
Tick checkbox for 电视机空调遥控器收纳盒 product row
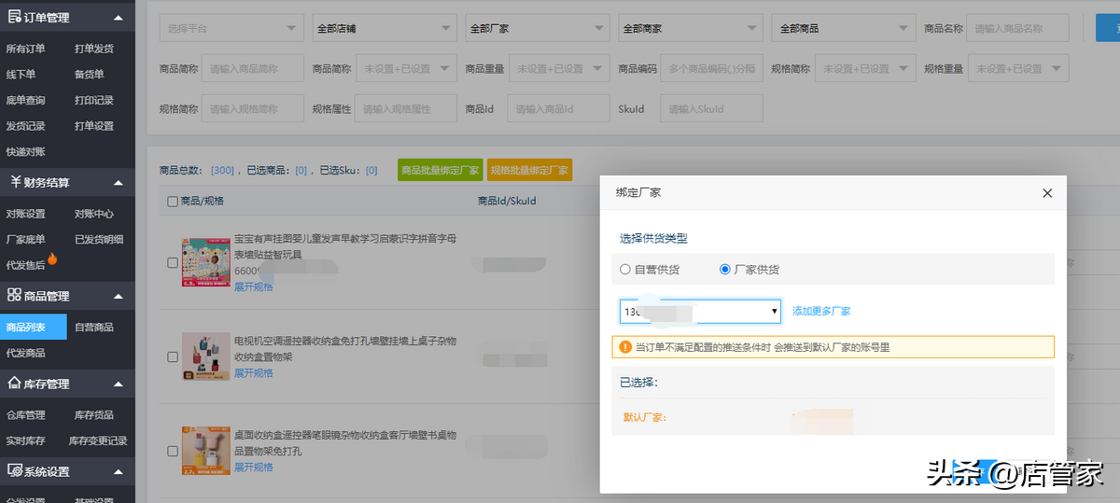(x=173, y=356)
